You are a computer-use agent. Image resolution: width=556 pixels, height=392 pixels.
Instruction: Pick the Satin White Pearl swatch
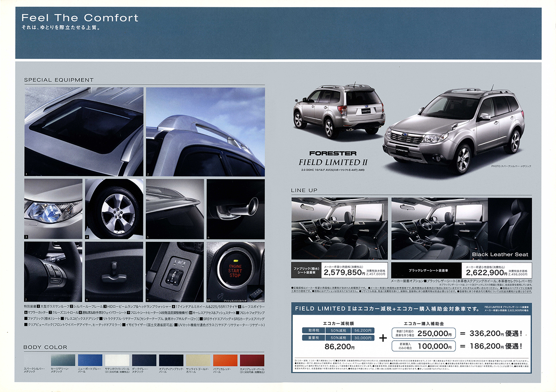[117, 360]
